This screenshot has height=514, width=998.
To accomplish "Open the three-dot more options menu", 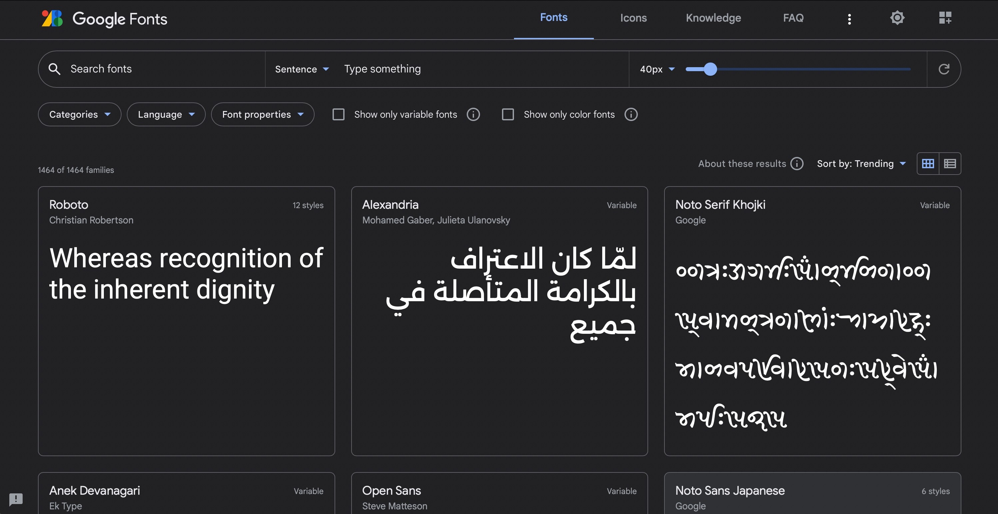I will [849, 19].
